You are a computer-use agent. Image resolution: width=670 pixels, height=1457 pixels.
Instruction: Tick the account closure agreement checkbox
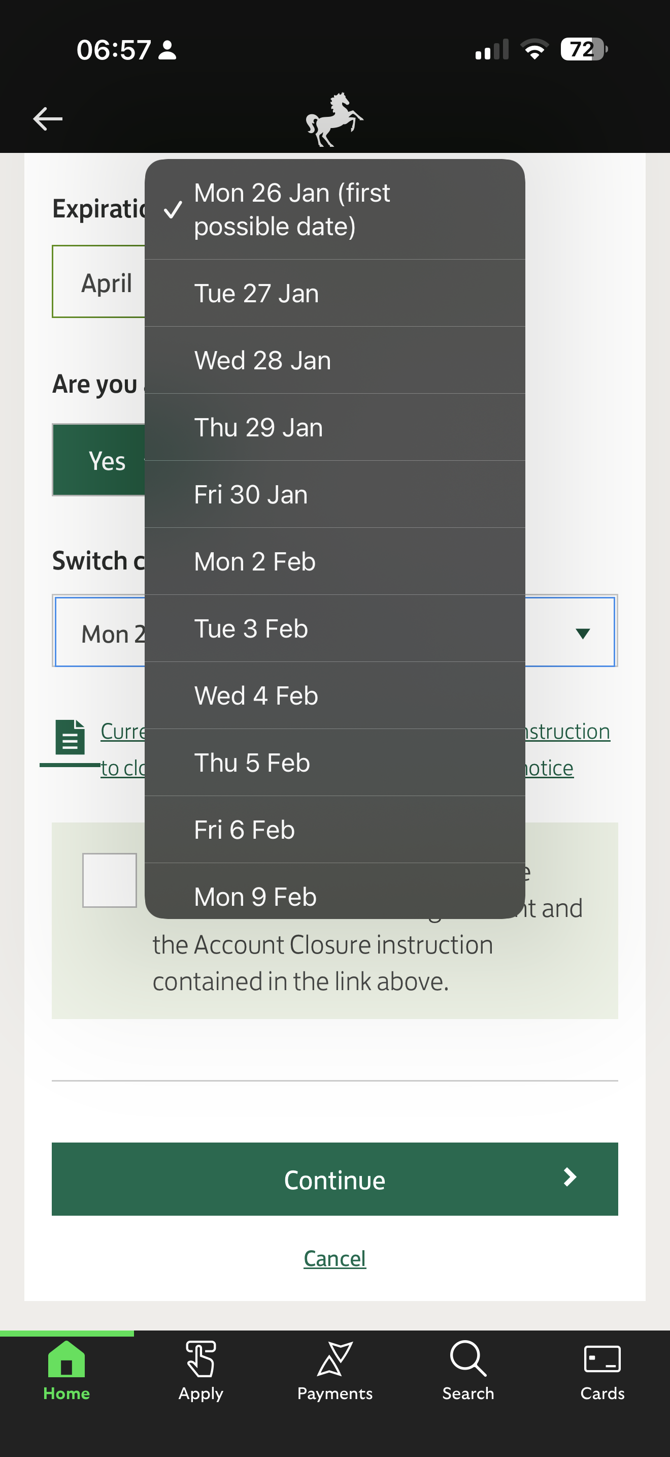point(110,880)
